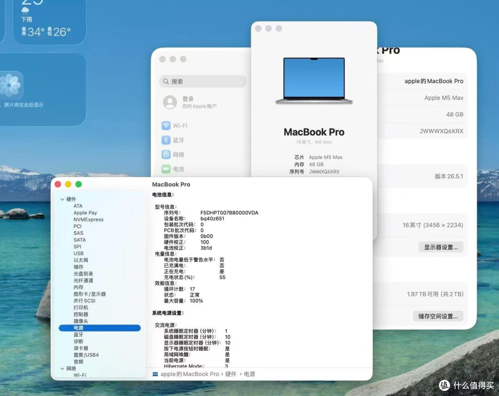Select the highlighted 电源 row
The height and width of the screenshot is (396, 499).
pyautogui.click(x=100, y=328)
